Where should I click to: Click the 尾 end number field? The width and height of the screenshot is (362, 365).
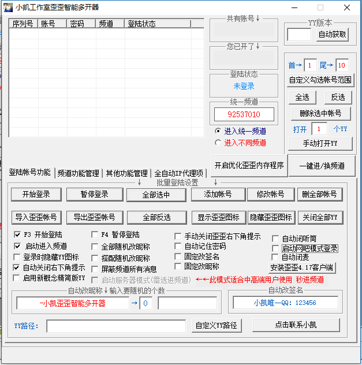342,65
